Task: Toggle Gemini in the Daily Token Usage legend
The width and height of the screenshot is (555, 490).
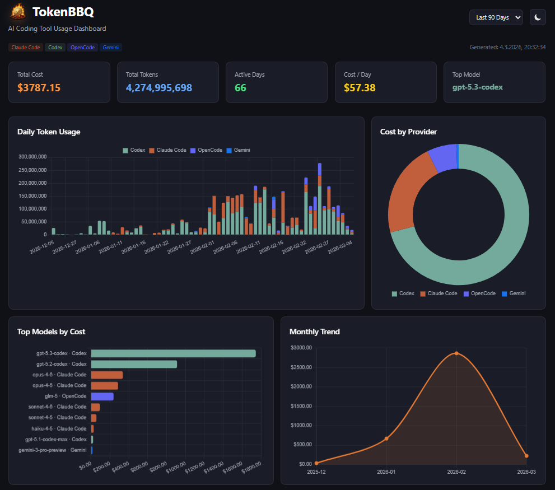Action: [240, 150]
